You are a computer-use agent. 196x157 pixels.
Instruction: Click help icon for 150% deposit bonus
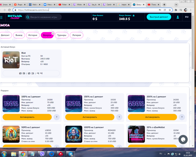tap(119, 117)
